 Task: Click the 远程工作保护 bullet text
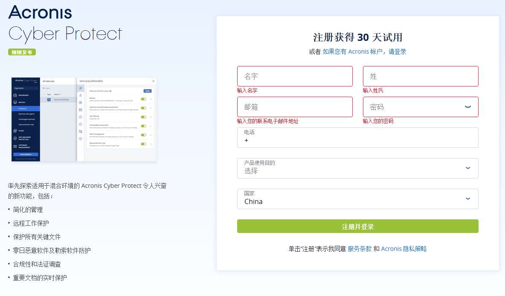pyautogui.click(x=31, y=223)
